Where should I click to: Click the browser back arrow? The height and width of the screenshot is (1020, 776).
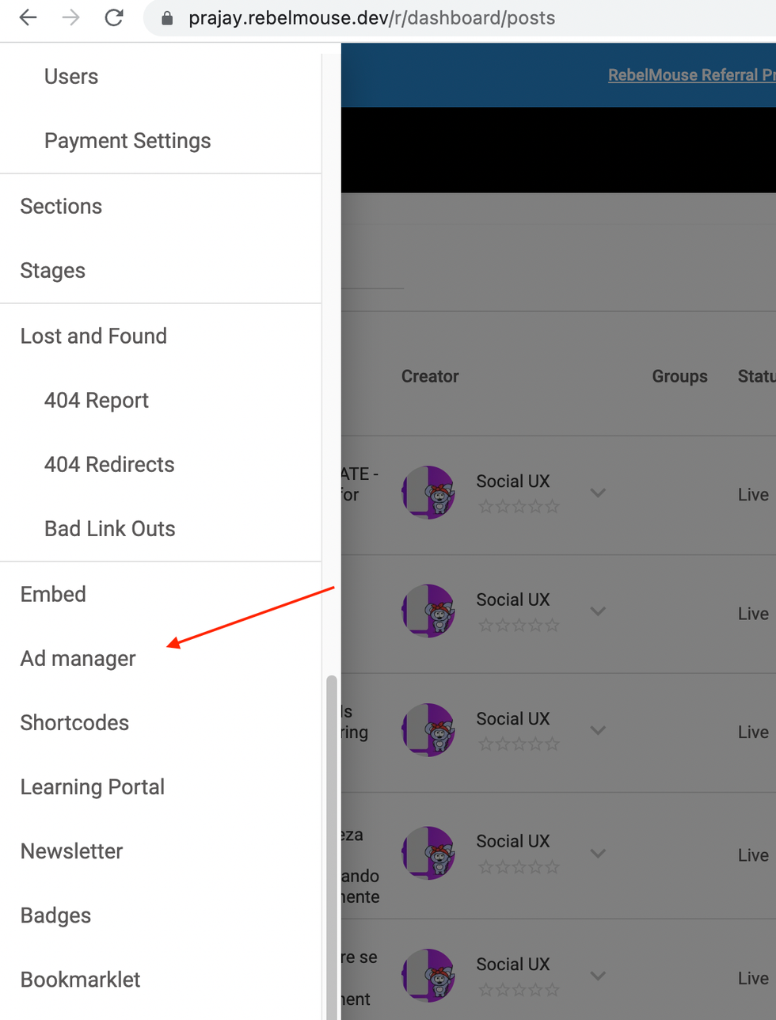click(29, 17)
